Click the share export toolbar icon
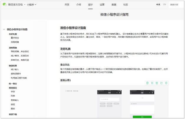Screen dimensions: 185x119 pos(161,83)
